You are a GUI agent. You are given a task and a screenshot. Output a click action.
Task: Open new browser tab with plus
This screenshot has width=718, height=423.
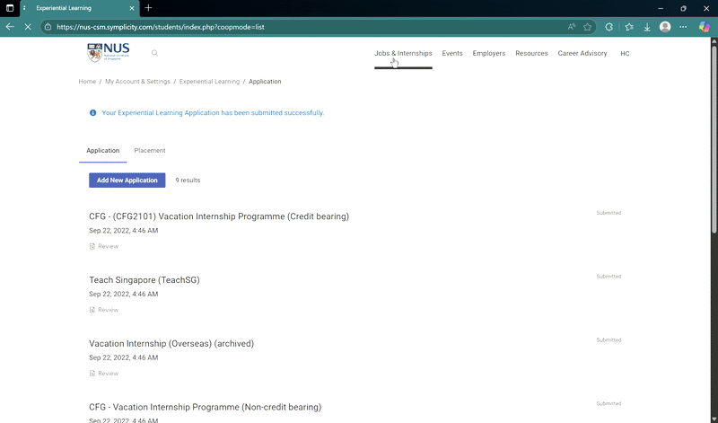point(148,8)
